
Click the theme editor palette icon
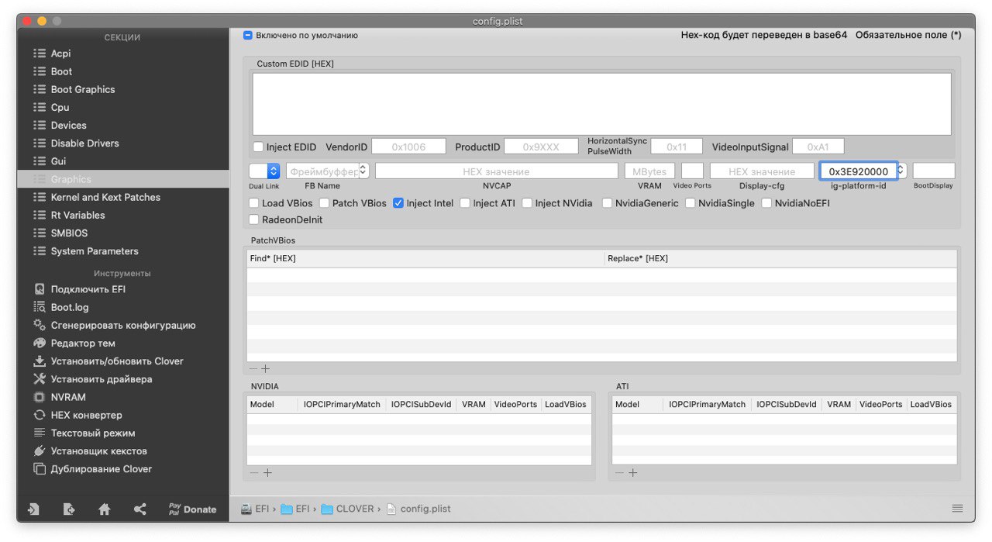40,343
